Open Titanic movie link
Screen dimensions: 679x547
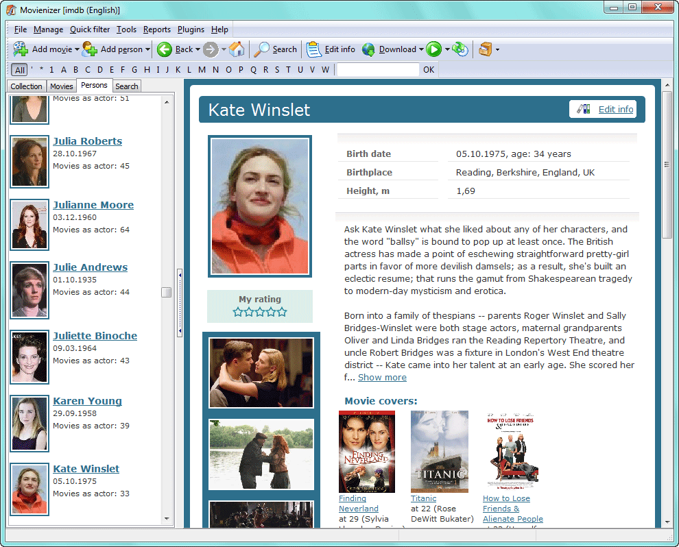coord(423,498)
